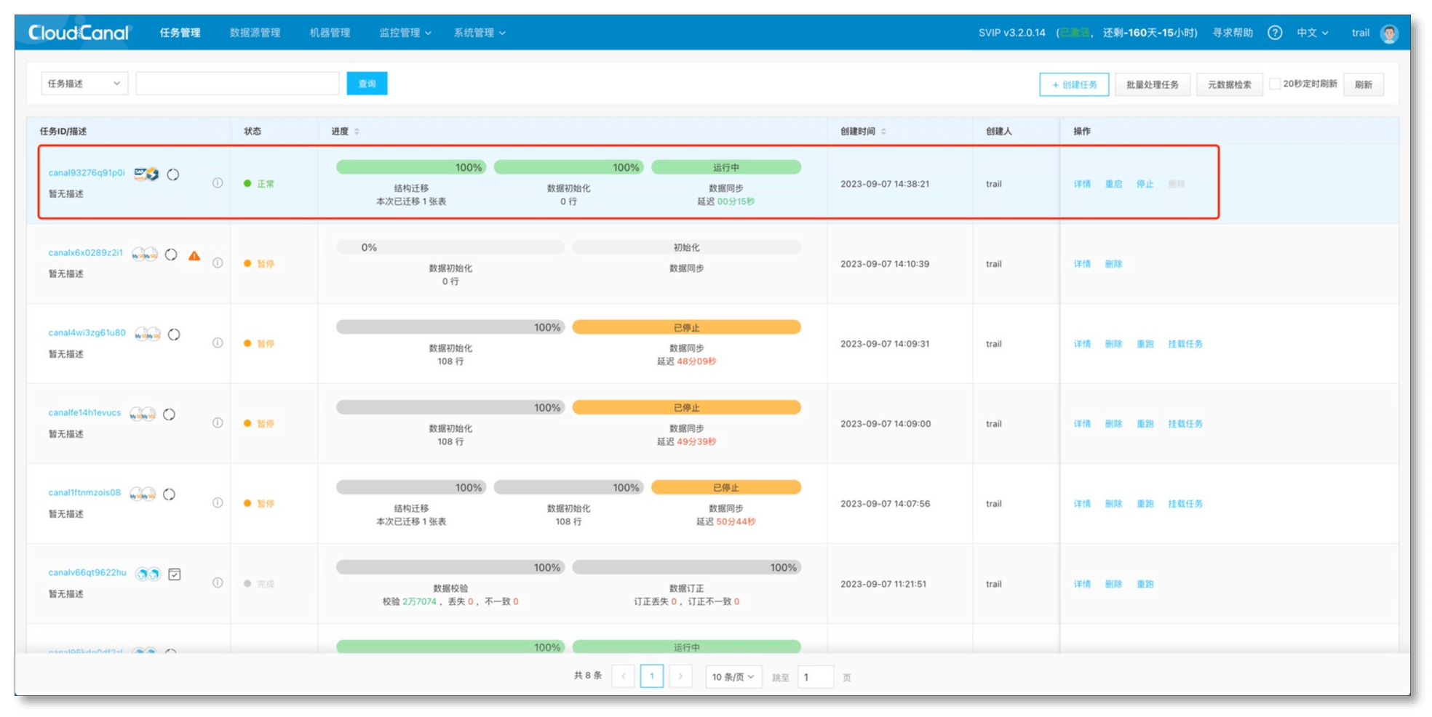Click the datasource icon for canal93276q91p0i
Image resolution: width=1432 pixels, height=717 pixels.
(x=146, y=174)
